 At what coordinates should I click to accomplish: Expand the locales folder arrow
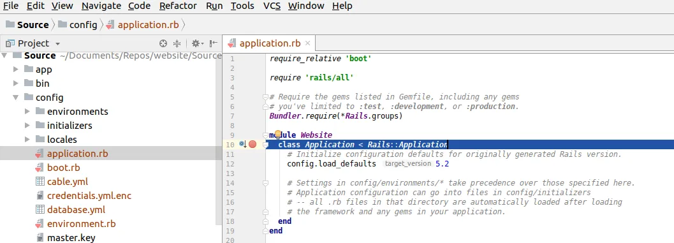(x=27, y=139)
